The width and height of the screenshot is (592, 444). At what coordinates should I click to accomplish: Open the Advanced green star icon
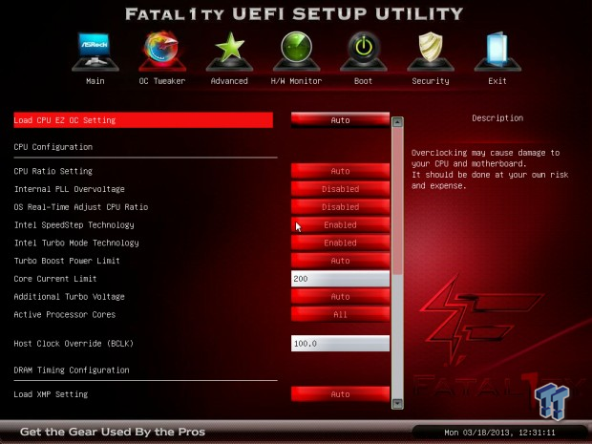[229, 52]
